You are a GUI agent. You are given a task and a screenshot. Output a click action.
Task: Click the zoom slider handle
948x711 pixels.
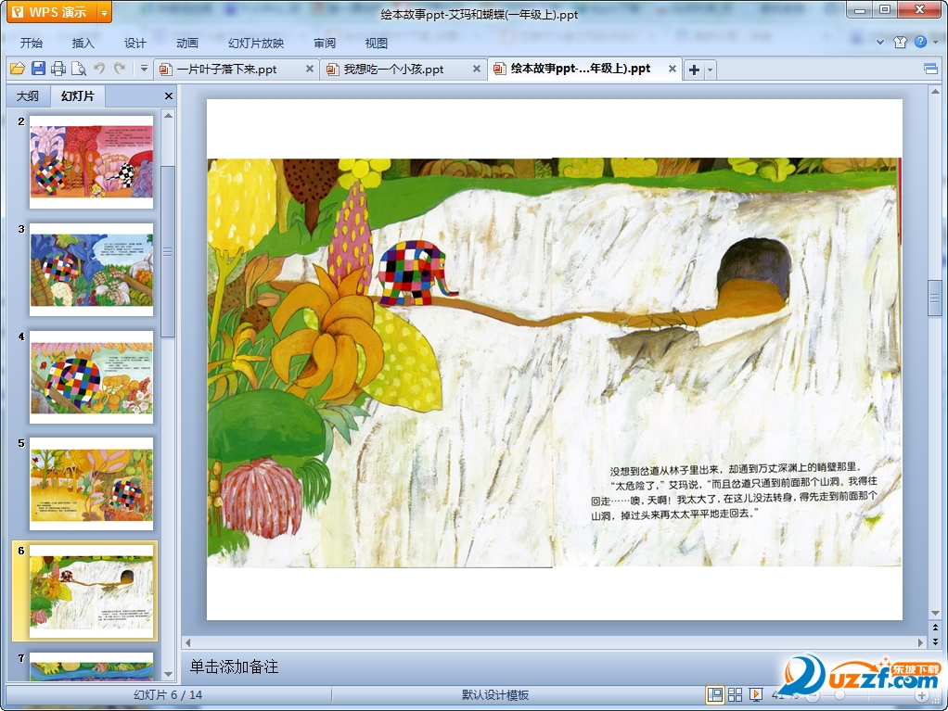tap(839, 696)
